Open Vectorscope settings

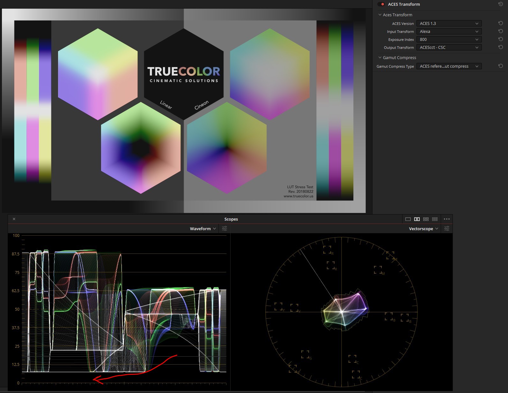click(x=447, y=229)
